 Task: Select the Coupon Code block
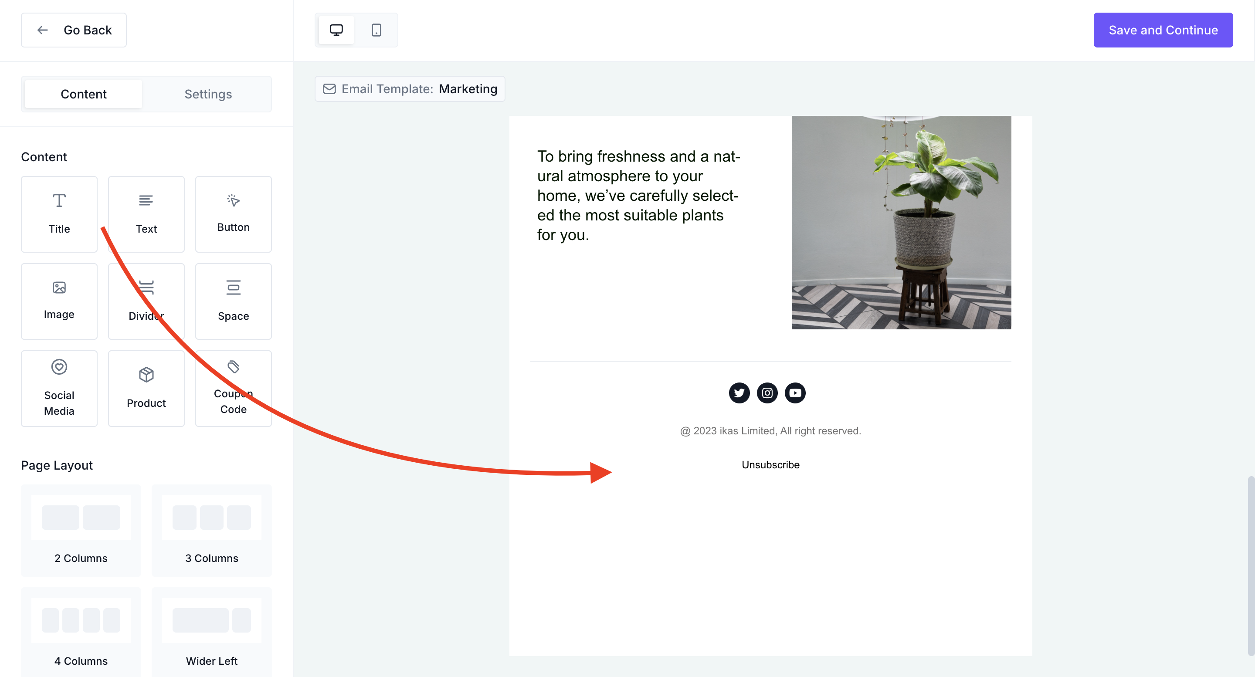coord(234,389)
